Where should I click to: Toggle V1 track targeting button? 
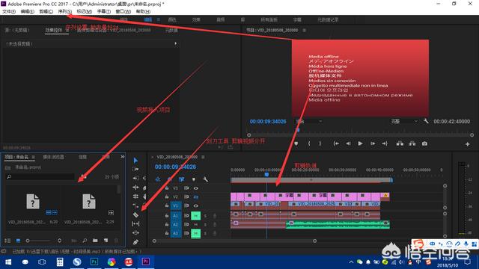(176, 206)
